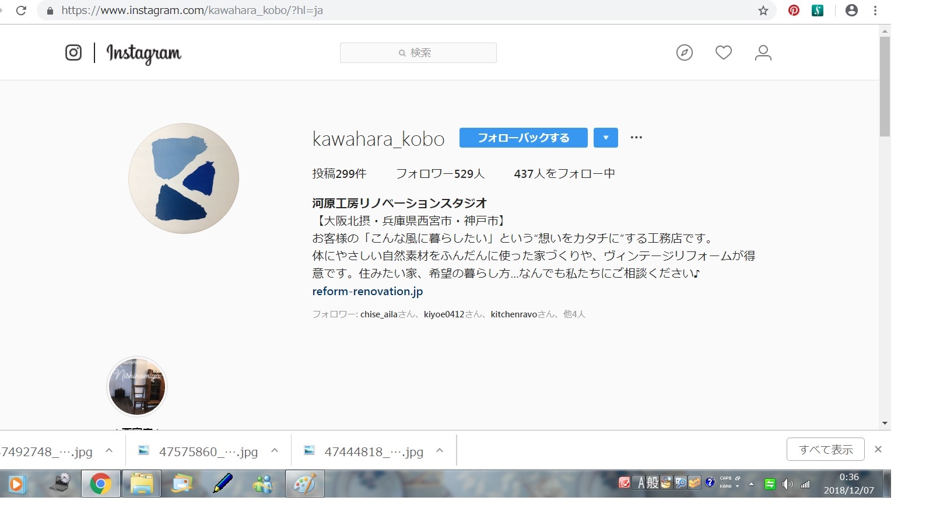Expand options for the 47444818 jpg download

pos(440,450)
